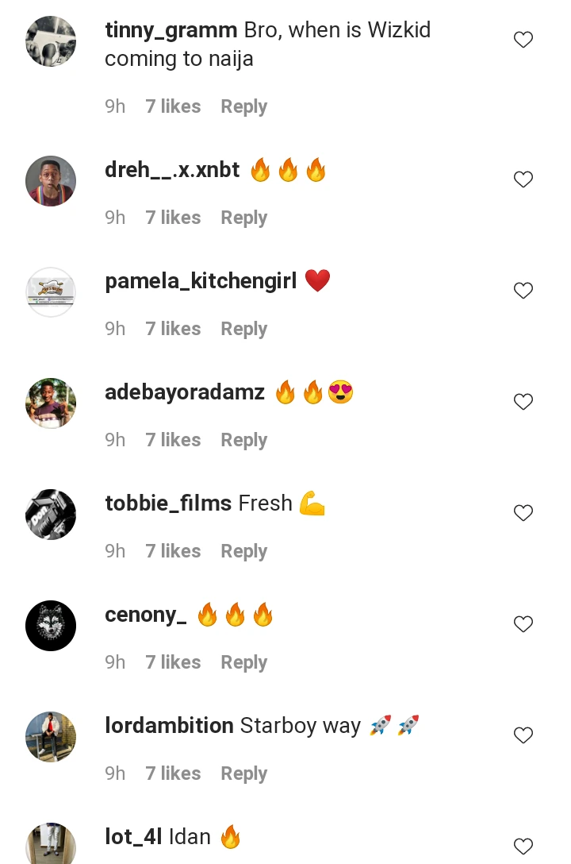Screen dimensions: 571x864
Task: Open adebayoradamz's avatar
Action: 51,403
